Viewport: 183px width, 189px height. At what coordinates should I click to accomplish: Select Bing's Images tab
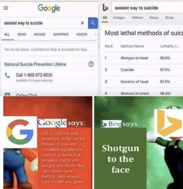[x=119, y=18]
